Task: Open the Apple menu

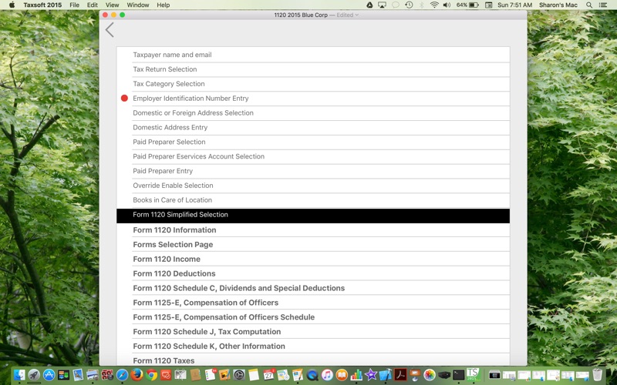Action: [x=12, y=5]
